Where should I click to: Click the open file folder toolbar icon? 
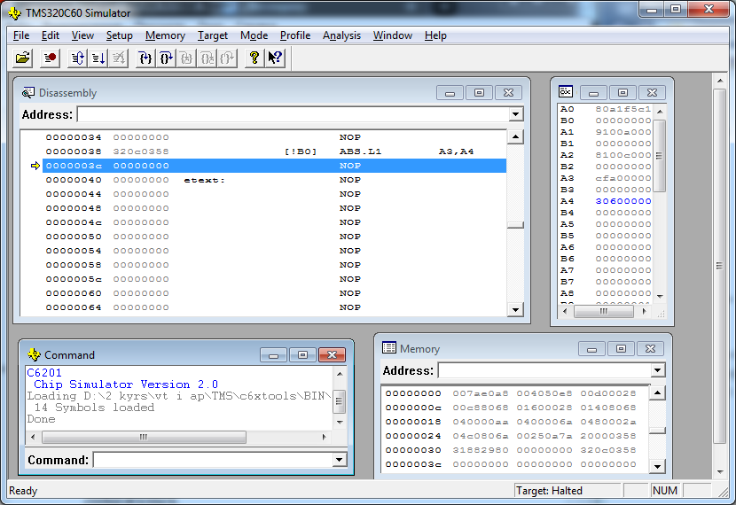coord(22,58)
